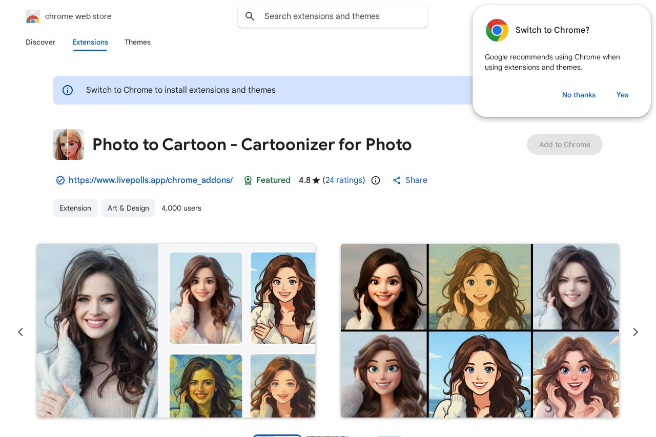Dismiss the popup with No thanks
This screenshot has width=656, height=437.
[x=579, y=95]
